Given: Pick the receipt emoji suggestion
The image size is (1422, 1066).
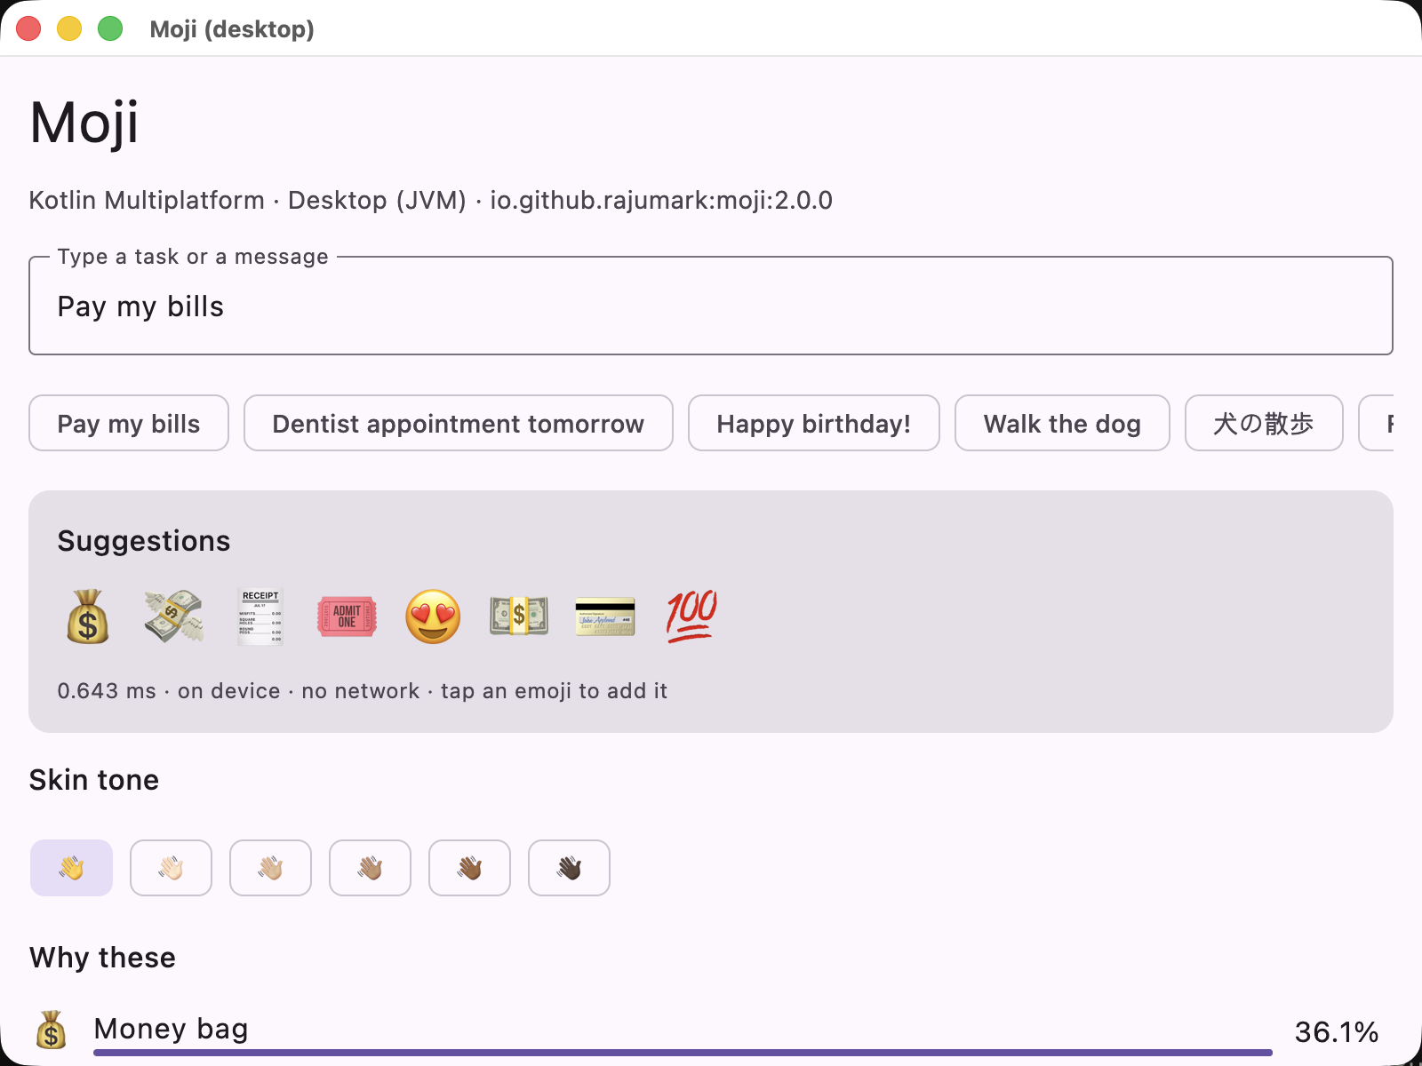Looking at the screenshot, I should [x=260, y=617].
